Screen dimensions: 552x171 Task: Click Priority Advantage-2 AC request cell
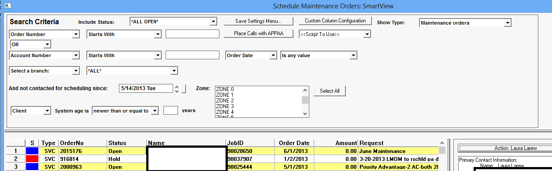[399, 167]
